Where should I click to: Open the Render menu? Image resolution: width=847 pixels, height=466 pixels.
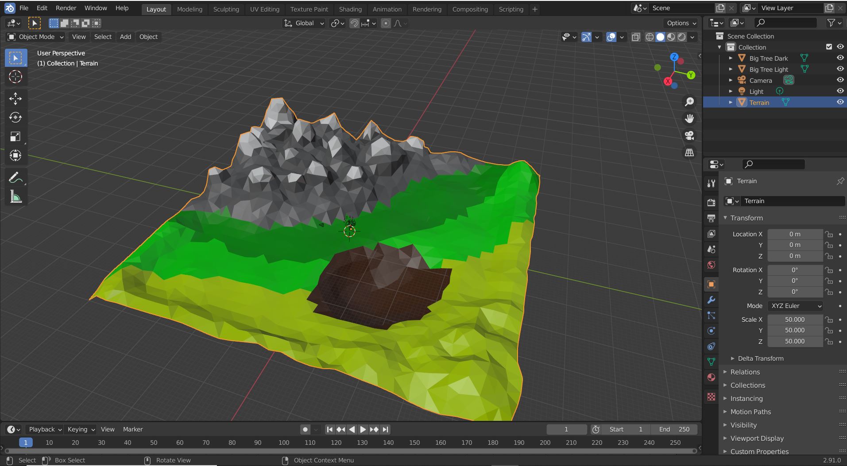[66, 8]
